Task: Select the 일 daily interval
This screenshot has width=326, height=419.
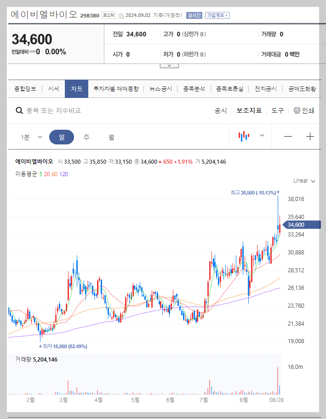Action: [x=62, y=137]
